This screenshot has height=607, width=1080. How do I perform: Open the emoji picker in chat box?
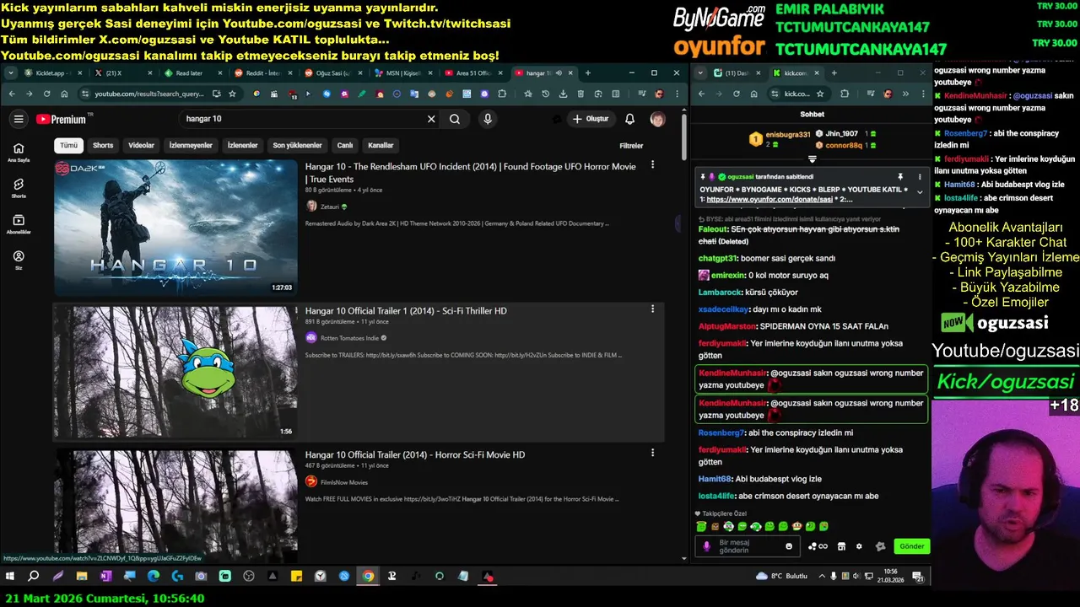tap(789, 546)
